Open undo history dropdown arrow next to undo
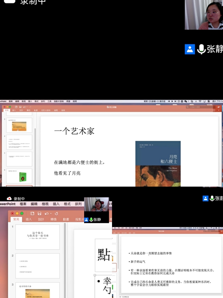Viewport: 223px width, 298px height. (x=51, y=213)
